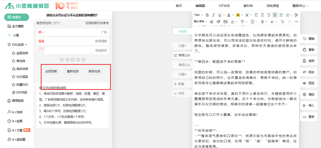
Task: Select the 编辑器 nav tab
Action: (200, 6)
